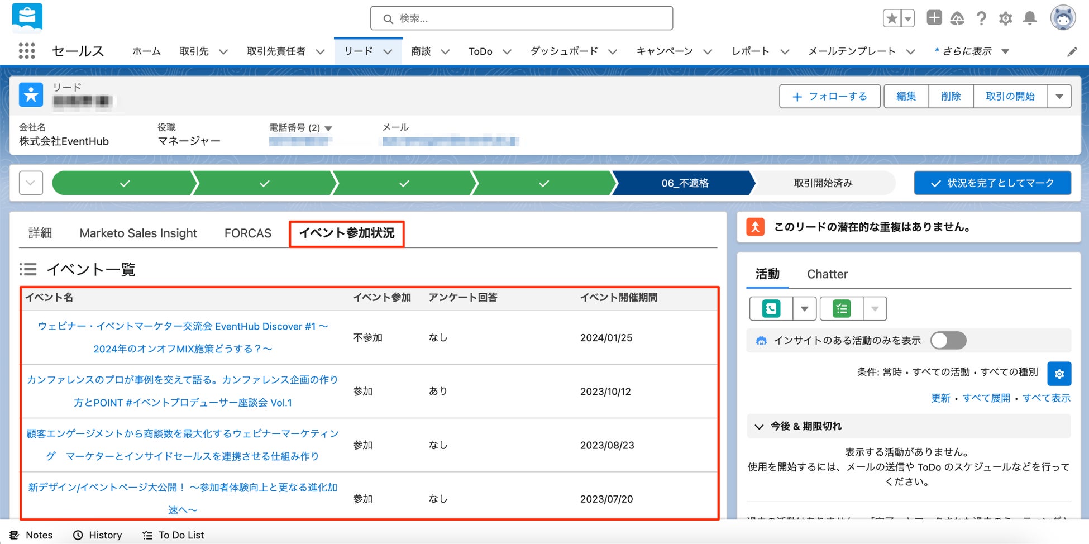
Task: Click the global search field
Action: tap(522, 18)
